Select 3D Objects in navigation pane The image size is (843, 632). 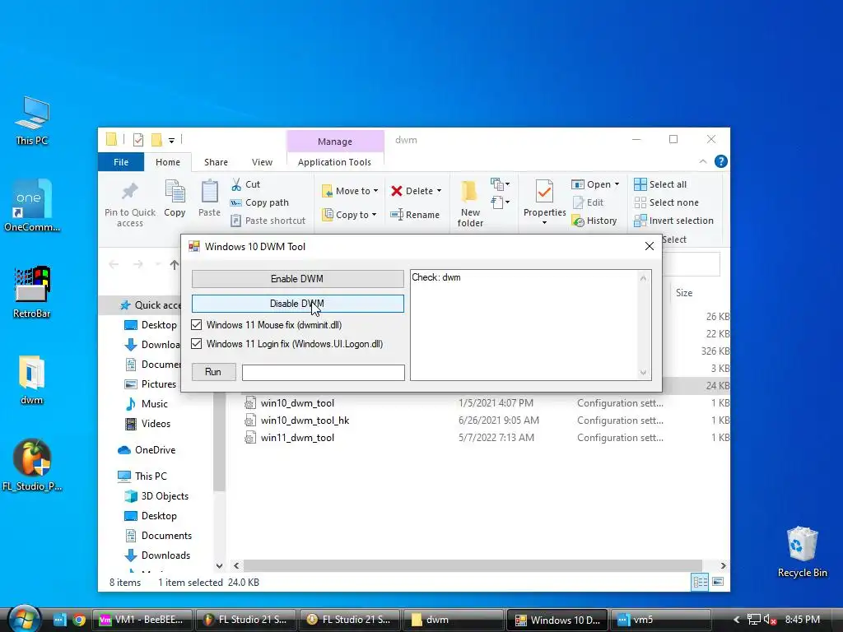(x=156, y=496)
